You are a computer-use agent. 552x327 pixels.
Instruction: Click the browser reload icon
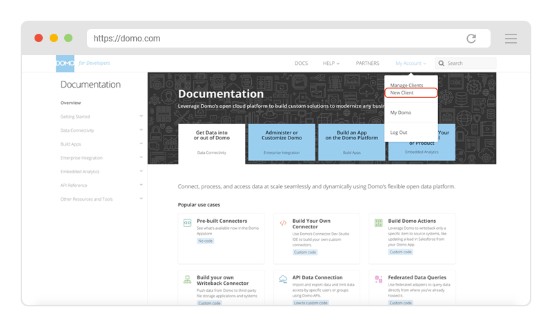pos(471,39)
